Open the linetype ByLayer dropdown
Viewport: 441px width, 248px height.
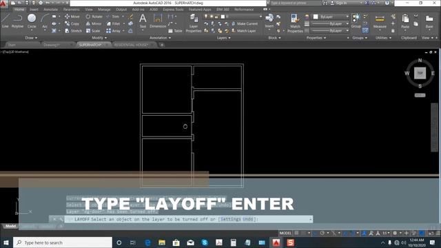point(330,30)
